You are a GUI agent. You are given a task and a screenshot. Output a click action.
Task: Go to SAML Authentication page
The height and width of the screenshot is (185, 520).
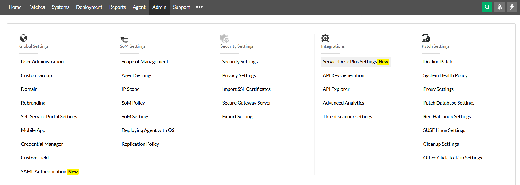pos(43,172)
